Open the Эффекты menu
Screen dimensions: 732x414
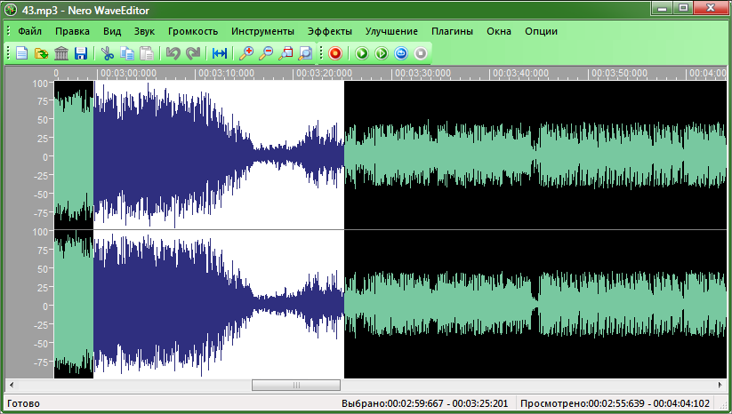330,31
